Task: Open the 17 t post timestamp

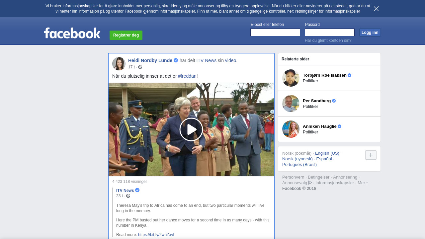Action: point(131,67)
